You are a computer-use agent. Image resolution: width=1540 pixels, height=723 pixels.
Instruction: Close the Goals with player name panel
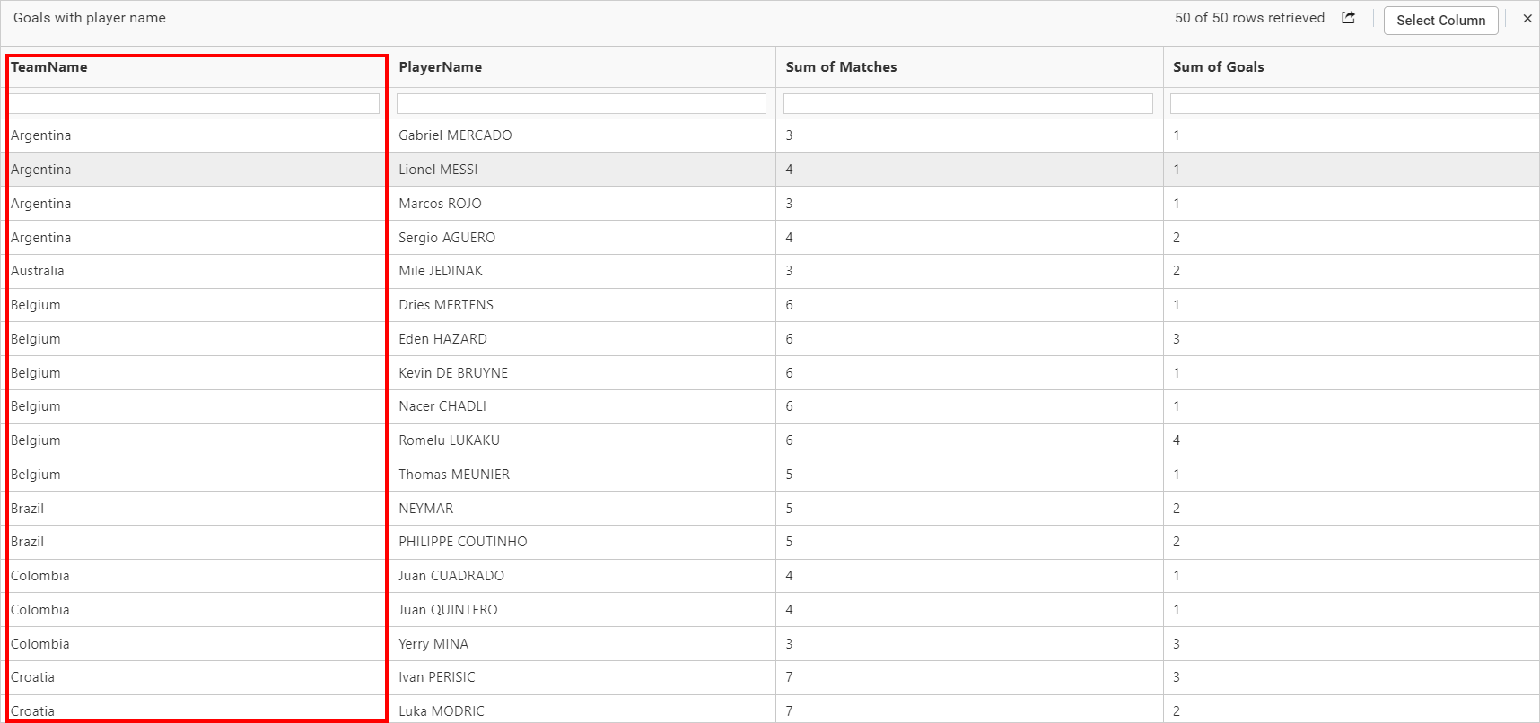[1527, 18]
